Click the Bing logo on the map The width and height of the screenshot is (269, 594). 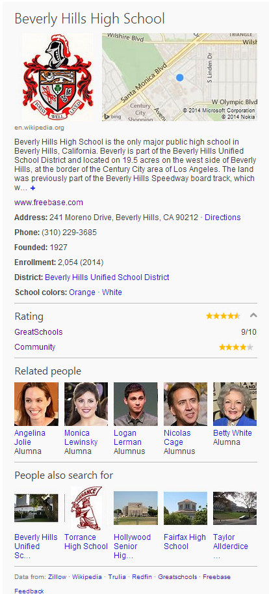coord(112,117)
